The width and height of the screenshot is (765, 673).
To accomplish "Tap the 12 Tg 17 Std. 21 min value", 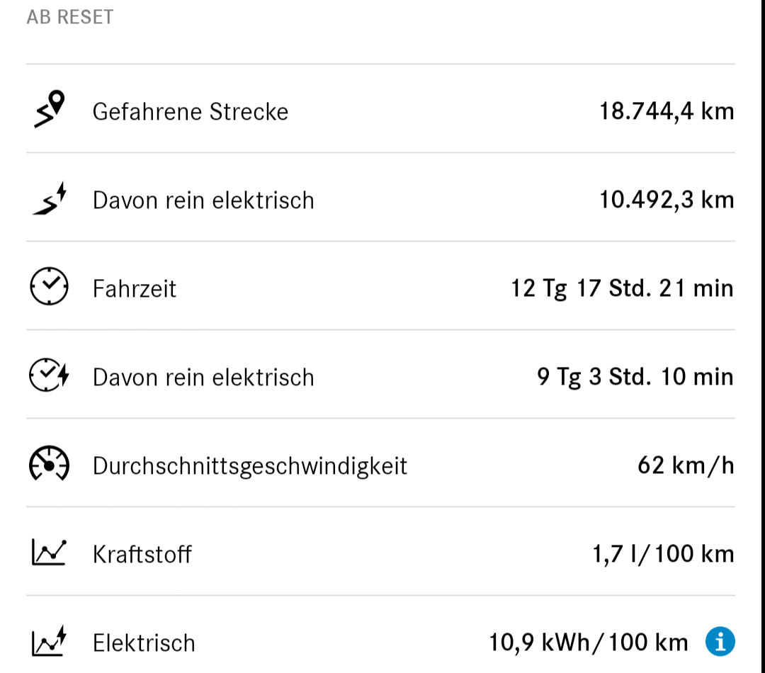I will (x=622, y=288).
